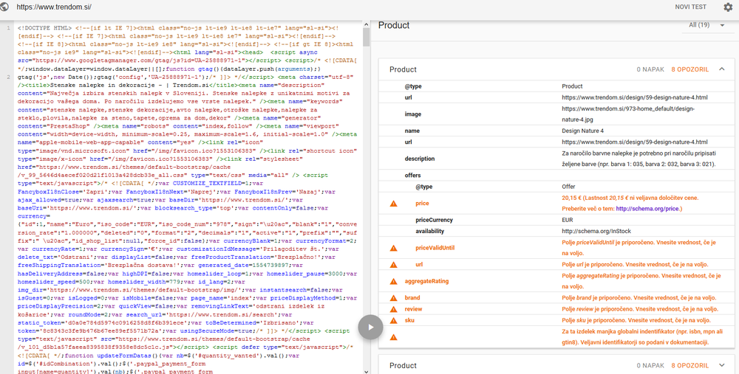Viewport: 739px width, 374px height.
Task: Click NOVI TEST button
Action: pyautogui.click(x=690, y=7)
